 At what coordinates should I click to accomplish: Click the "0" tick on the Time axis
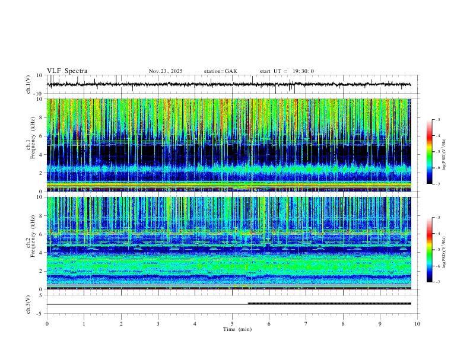tap(47, 324)
